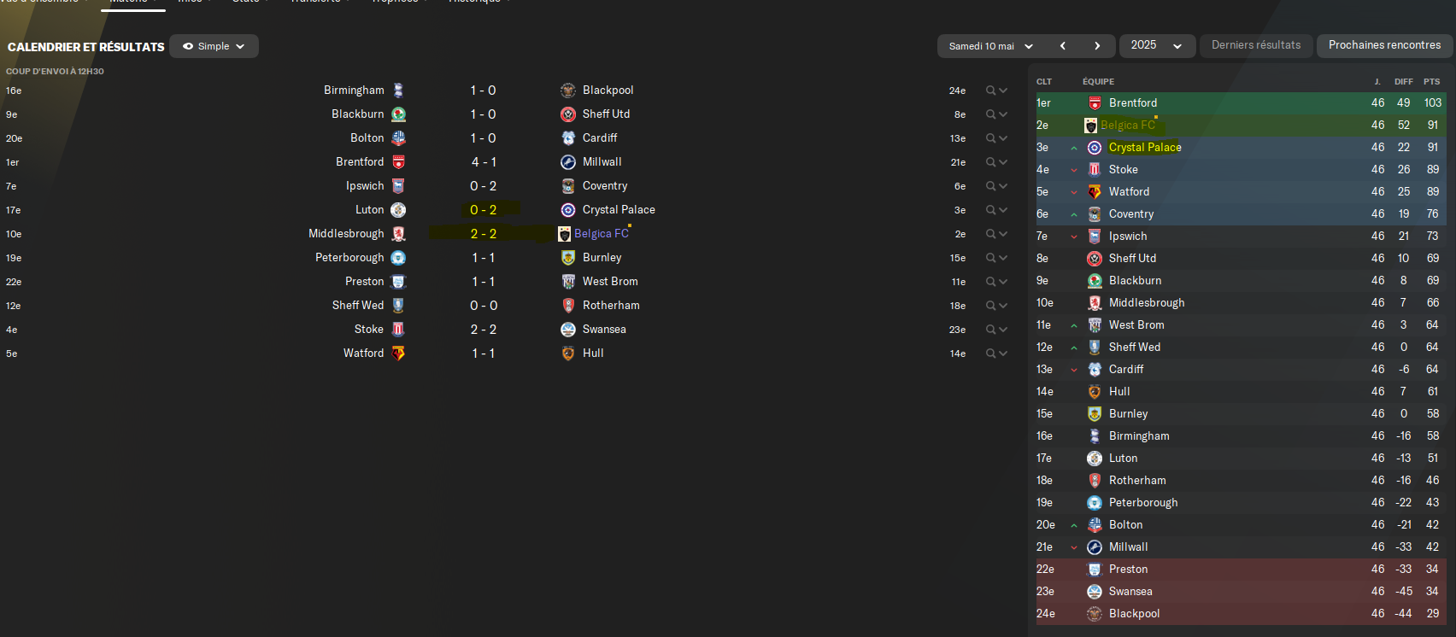Switch to Derniers résultats tab

click(x=1256, y=45)
